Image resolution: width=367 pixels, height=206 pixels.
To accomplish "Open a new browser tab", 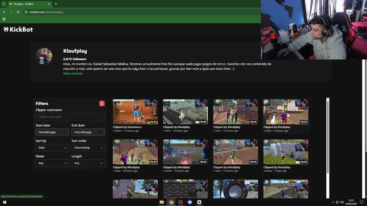I will pyautogui.click(x=56, y=4).
